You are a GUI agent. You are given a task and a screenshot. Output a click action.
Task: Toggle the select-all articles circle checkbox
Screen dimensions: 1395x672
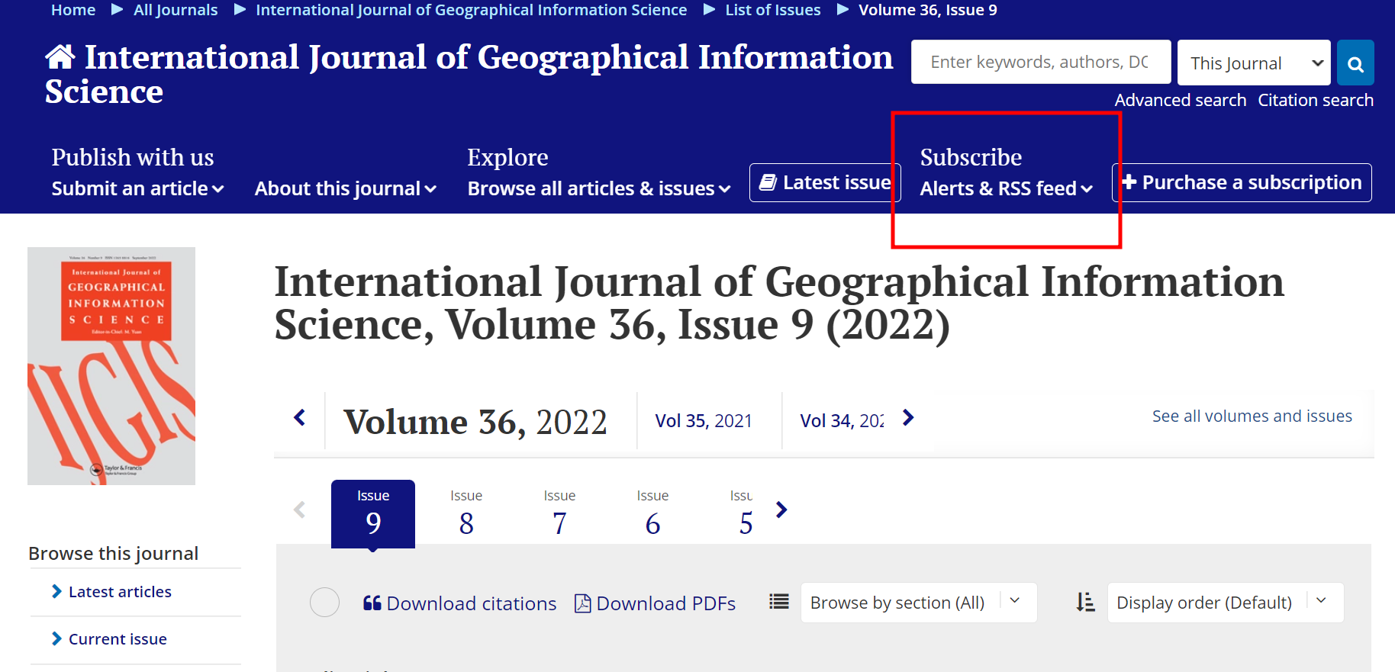click(324, 603)
